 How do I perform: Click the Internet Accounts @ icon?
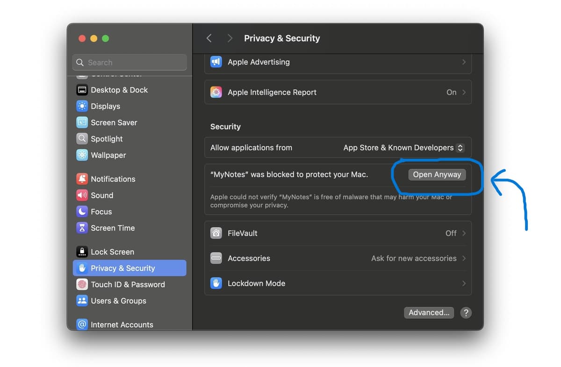click(x=82, y=324)
